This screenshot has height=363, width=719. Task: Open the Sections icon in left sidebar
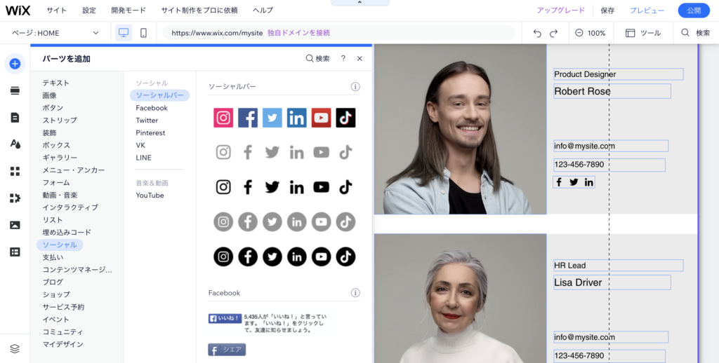point(15,90)
